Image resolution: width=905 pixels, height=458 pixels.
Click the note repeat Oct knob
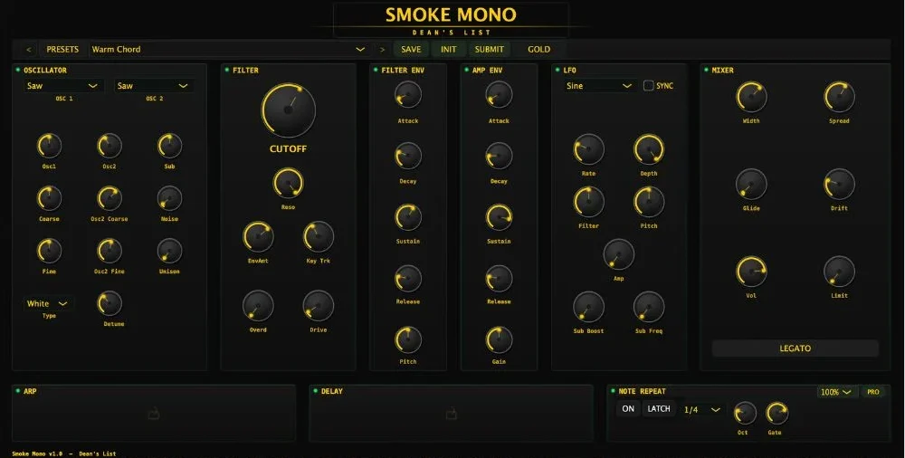(745, 414)
